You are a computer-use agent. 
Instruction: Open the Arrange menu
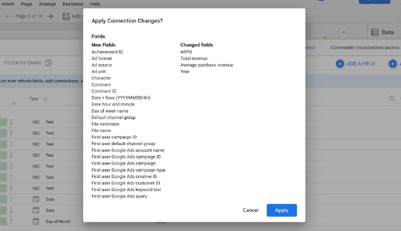47,4
